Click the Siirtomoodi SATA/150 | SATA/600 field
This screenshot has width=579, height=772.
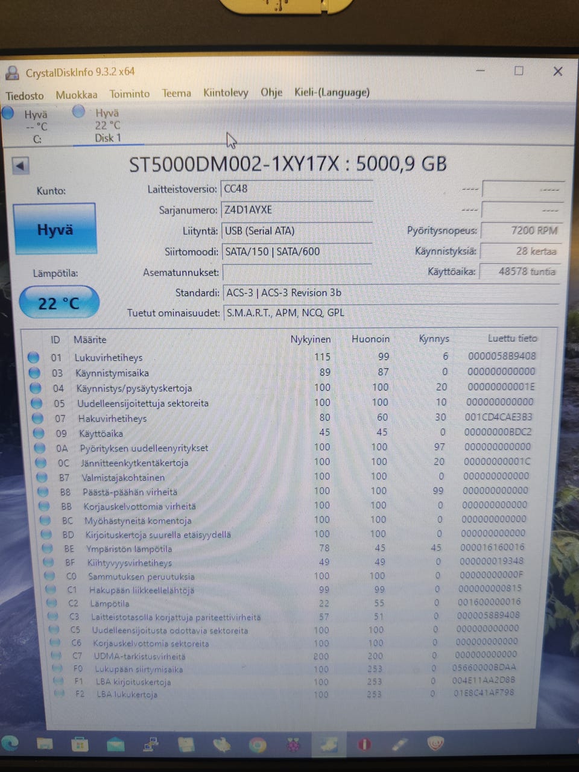[x=296, y=252]
